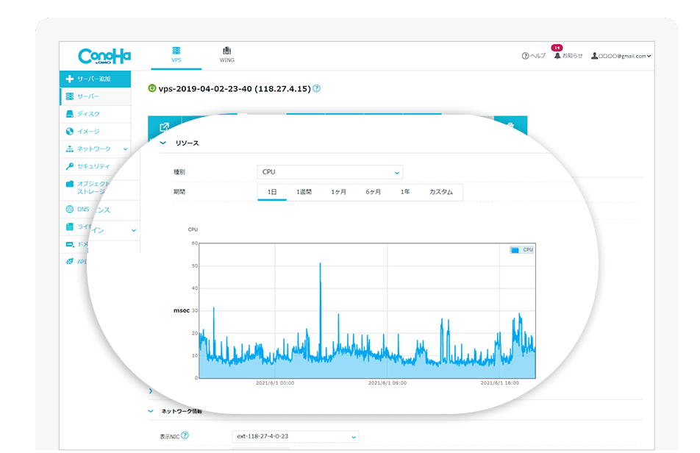Screen dimensions: 700x453
Task: Click help icon next to 表示NIC
Action: pos(185,435)
